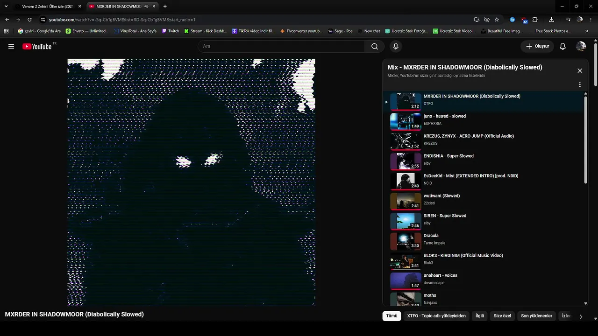Select the MXRDER IN SHADOWMOOR browser tab
The image size is (598, 336).
click(122, 7)
